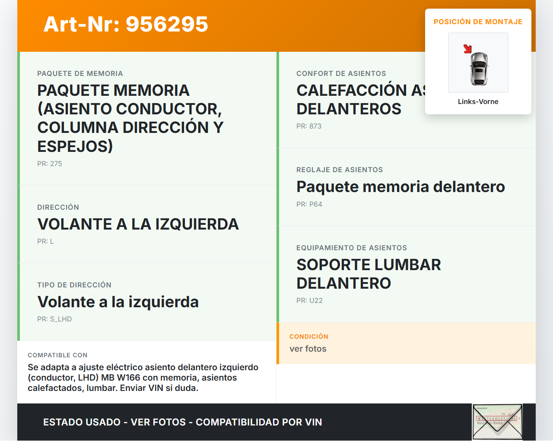Click the top-view car image
Viewport: 553px width, 441px height.
pyautogui.click(x=479, y=68)
